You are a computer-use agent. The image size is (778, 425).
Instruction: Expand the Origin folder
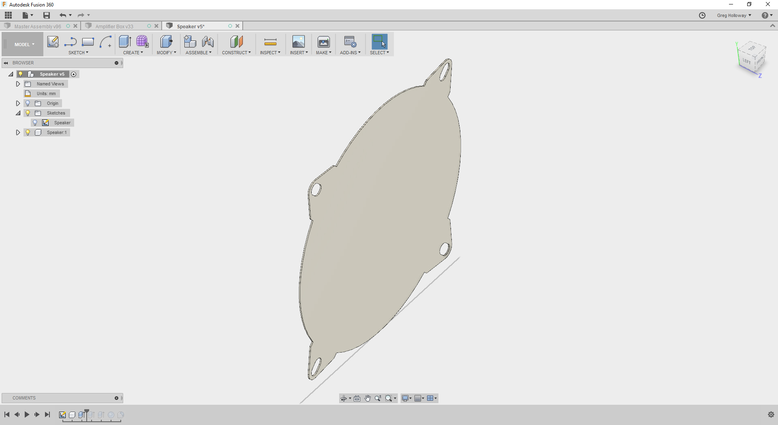[x=18, y=103]
